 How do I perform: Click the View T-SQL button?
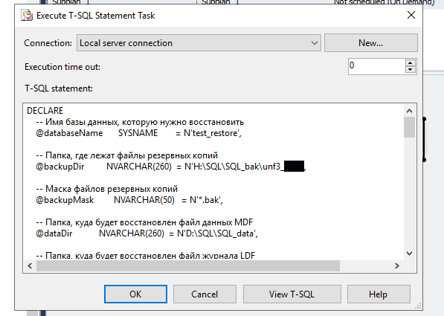(292, 294)
